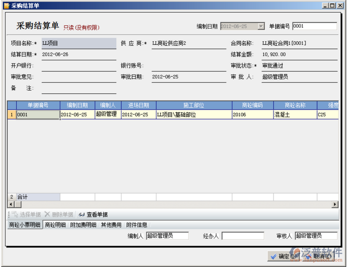Click the 施工部位 column header
Screen dimensions: 347x267
194,105
